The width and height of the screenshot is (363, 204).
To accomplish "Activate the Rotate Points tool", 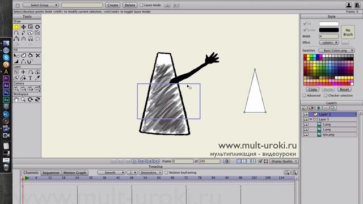I will tap(37, 27).
